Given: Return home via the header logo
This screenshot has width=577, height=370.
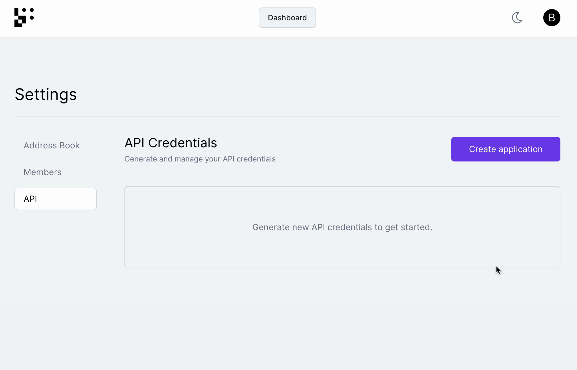Looking at the screenshot, I should 24,18.
